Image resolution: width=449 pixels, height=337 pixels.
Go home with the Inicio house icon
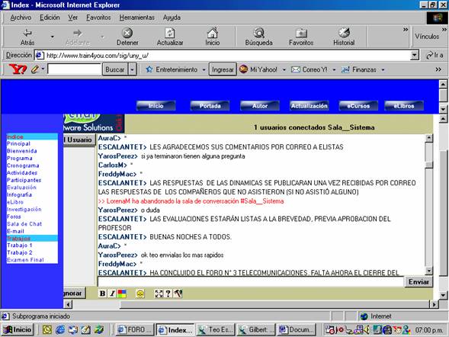pyautogui.click(x=212, y=33)
